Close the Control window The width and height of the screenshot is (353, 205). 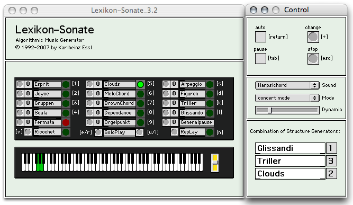coord(254,10)
